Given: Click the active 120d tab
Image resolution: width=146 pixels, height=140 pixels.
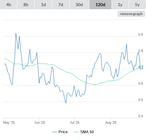Looking at the screenshot, I should pyautogui.click(x=100, y=5).
